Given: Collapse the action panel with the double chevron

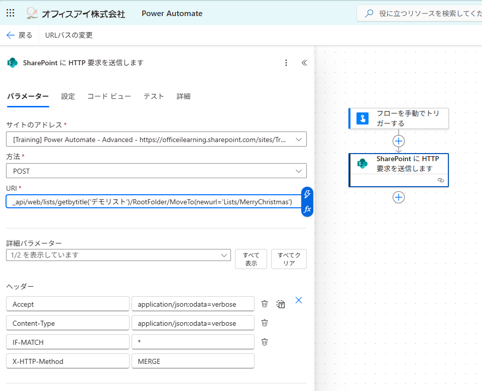Looking at the screenshot, I should pos(304,63).
